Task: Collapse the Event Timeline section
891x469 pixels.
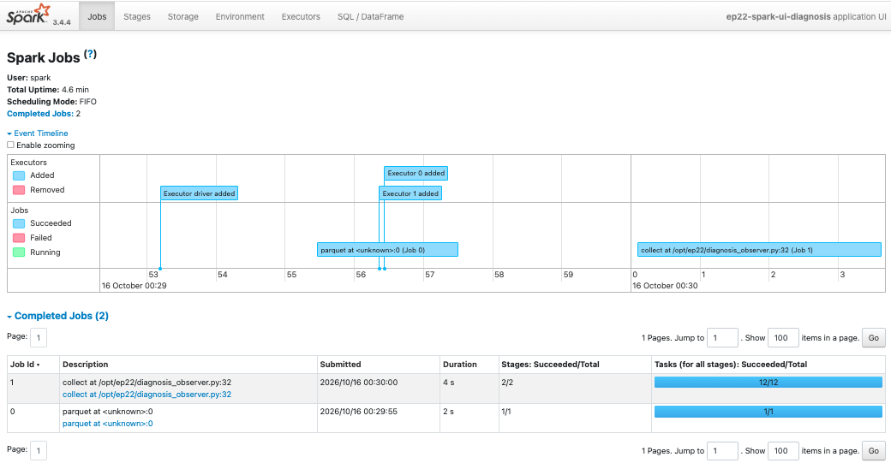Action: pyautogui.click(x=38, y=133)
